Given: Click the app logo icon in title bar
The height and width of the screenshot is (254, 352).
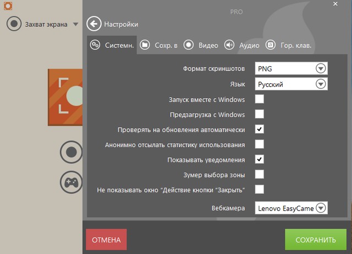Looking at the screenshot, I should pos(8,5).
